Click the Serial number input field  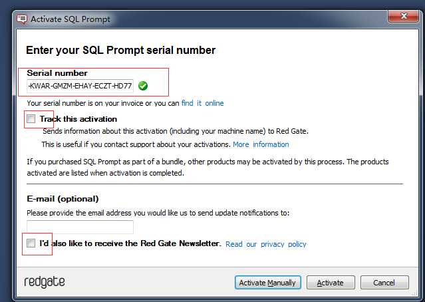tap(80, 86)
